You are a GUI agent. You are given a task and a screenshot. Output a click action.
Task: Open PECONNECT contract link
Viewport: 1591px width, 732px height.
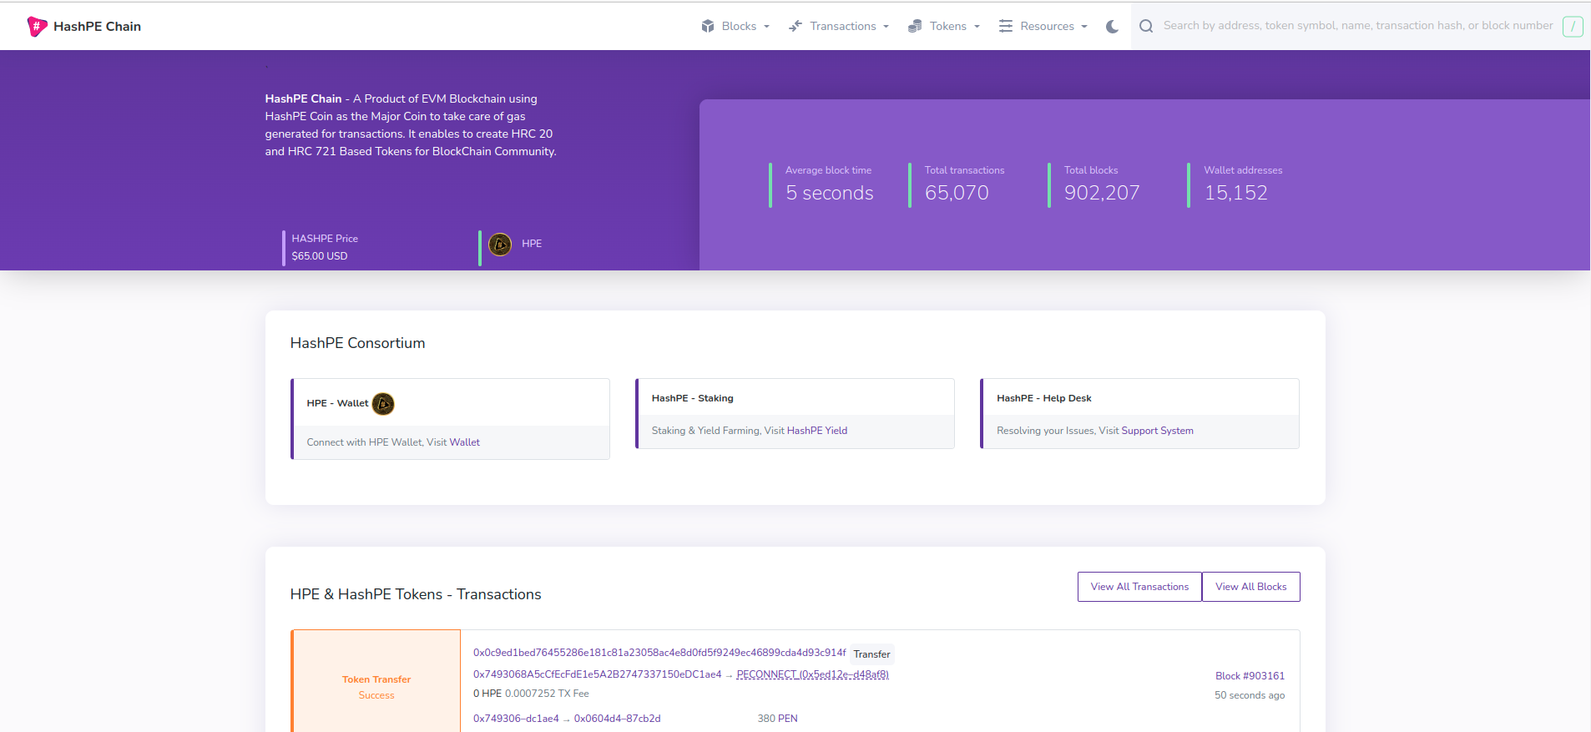813,674
